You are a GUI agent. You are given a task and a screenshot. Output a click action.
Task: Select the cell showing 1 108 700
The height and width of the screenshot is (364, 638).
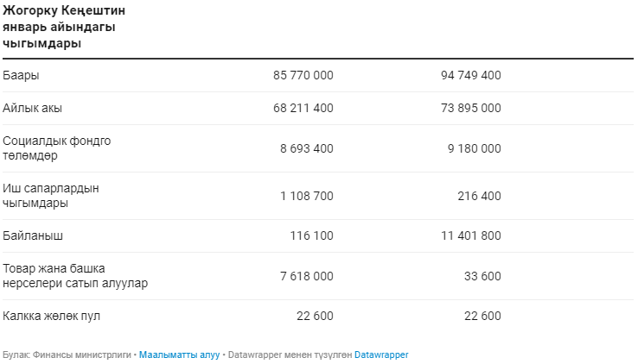click(x=306, y=196)
